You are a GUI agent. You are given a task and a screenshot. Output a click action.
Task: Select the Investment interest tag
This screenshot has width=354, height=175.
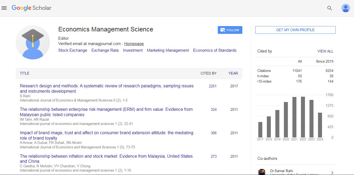coord(133,50)
